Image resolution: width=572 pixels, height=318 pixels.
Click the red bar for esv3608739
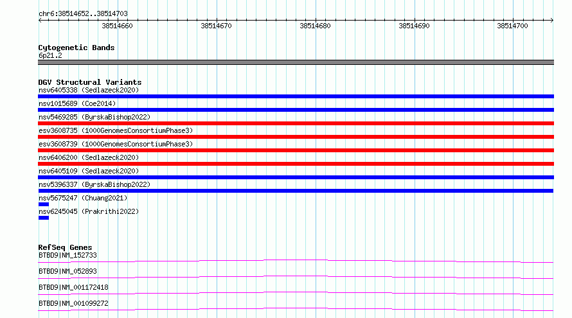click(x=296, y=150)
